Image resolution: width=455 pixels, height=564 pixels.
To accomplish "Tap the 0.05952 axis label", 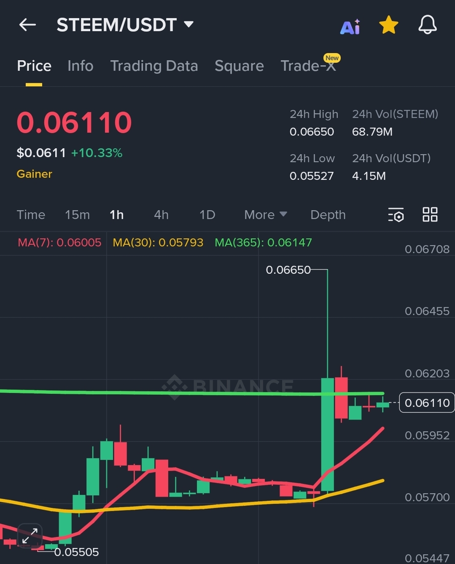I will (x=427, y=435).
